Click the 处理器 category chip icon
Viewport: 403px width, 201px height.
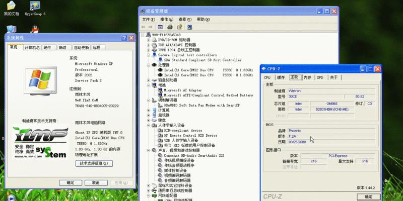(x=154, y=65)
